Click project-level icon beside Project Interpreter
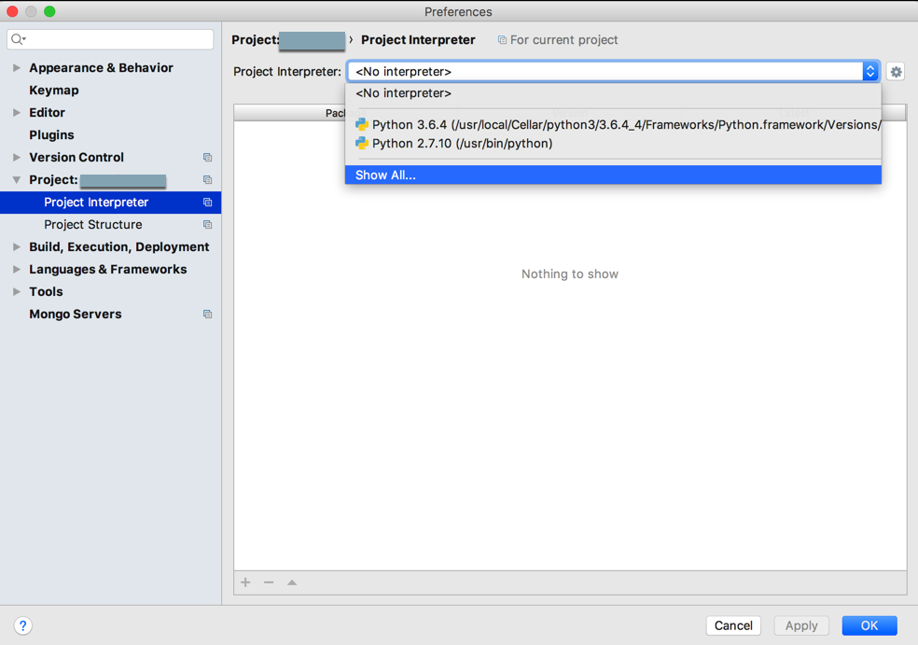918x645 pixels. click(x=207, y=203)
